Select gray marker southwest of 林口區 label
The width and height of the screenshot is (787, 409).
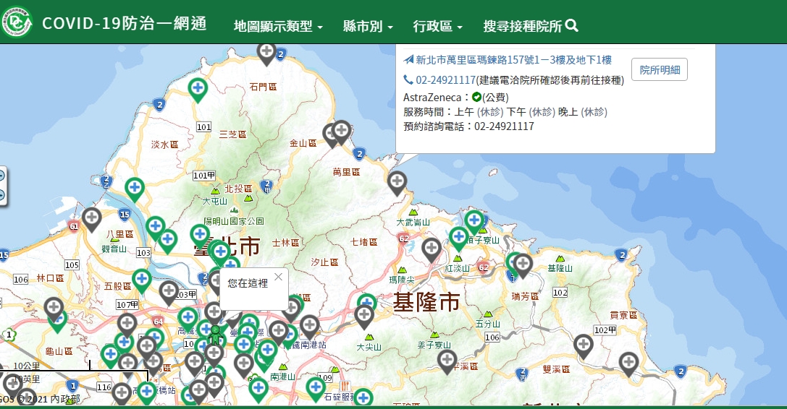(x=54, y=309)
